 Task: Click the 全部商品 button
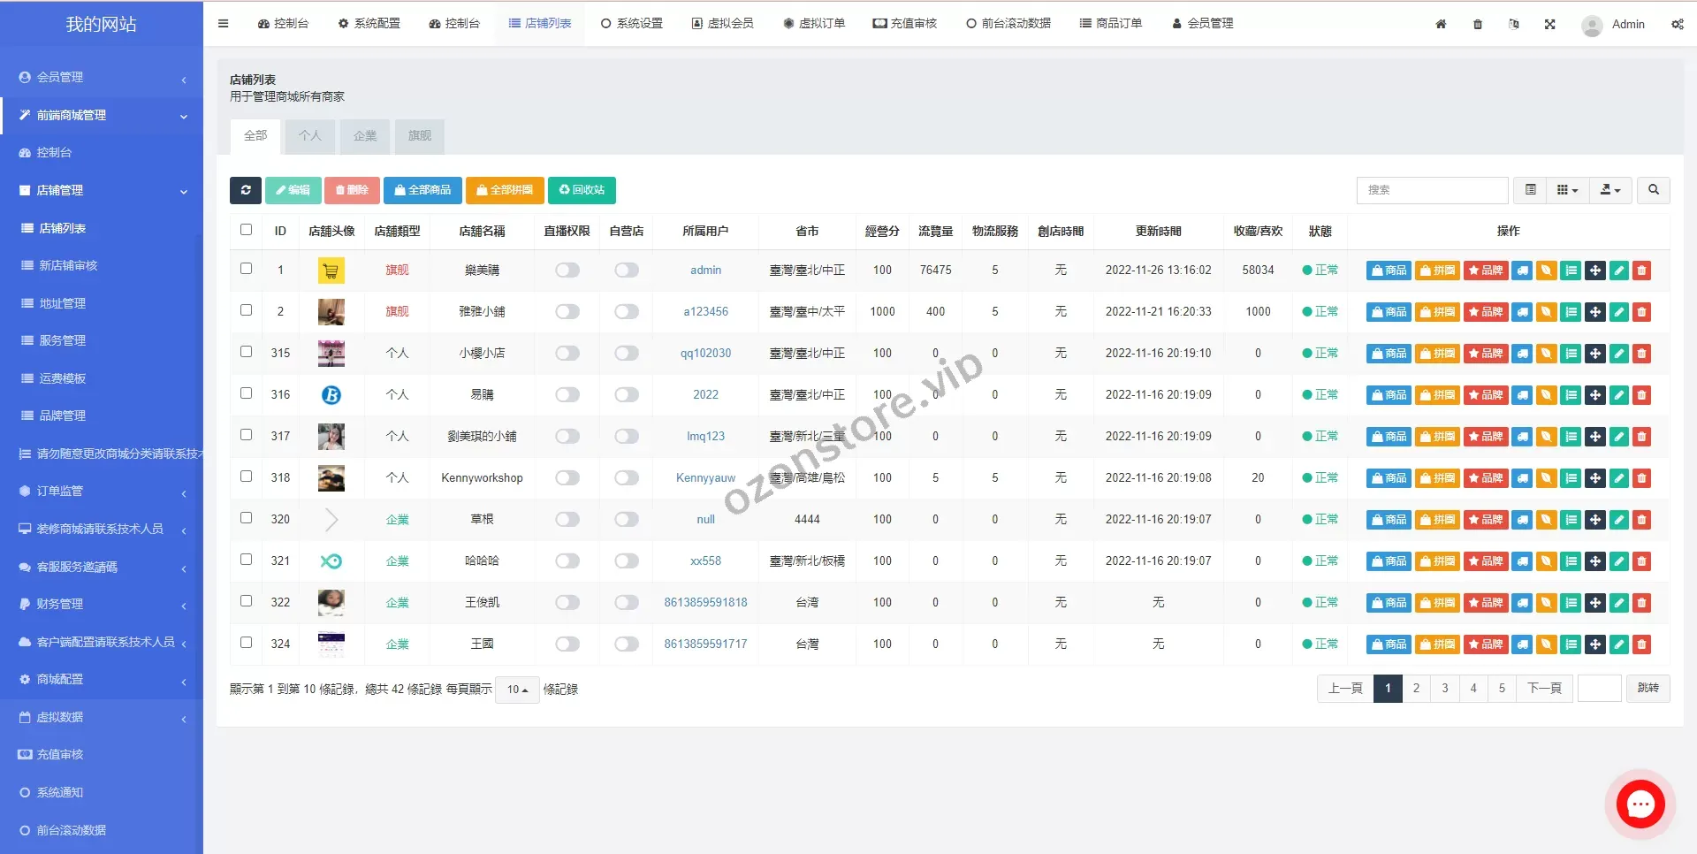click(x=422, y=190)
